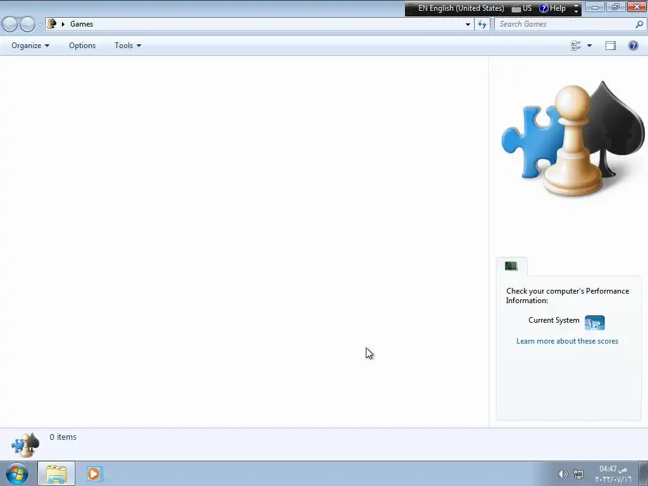Image resolution: width=648 pixels, height=486 pixels.
Task: Open the view options dropdown arrow
Action: click(589, 46)
